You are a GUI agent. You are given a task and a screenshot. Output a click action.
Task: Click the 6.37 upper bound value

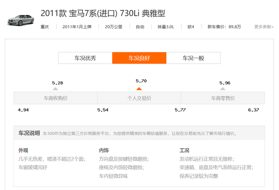tap(254, 110)
